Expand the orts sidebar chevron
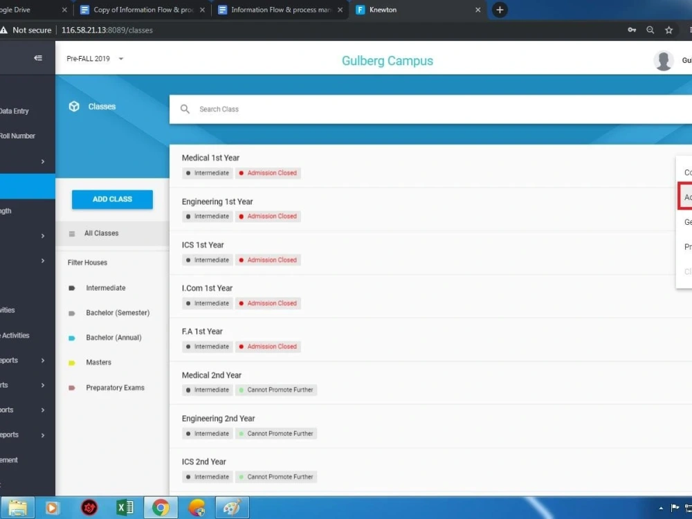Screen dimensions: 692x519 pos(43,410)
